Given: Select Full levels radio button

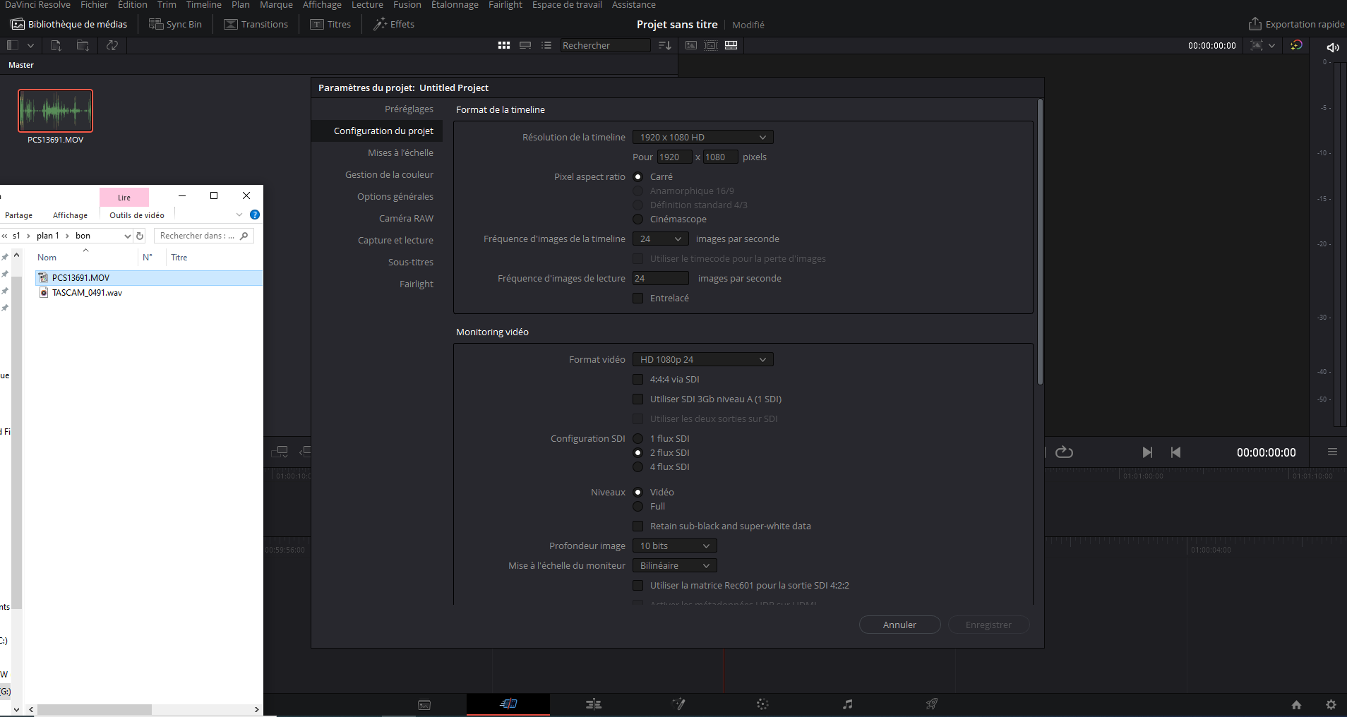Looking at the screenshot, I should [x=637, y=507].
